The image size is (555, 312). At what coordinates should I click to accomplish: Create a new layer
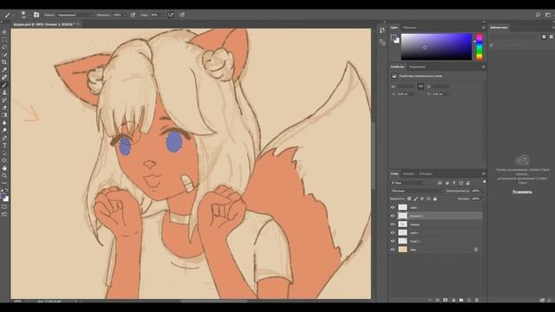pos(469,300)
